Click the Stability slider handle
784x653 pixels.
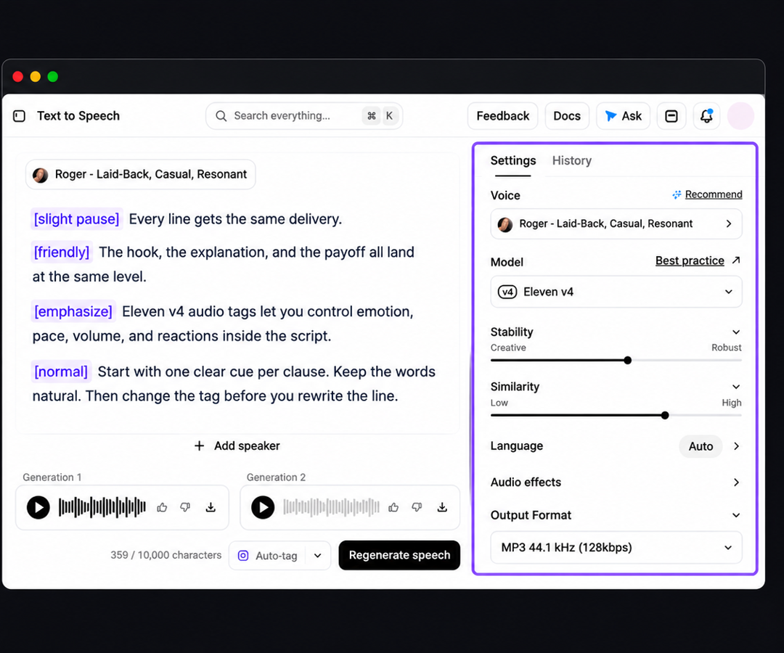pyautogui.click(x=627, y=360)
